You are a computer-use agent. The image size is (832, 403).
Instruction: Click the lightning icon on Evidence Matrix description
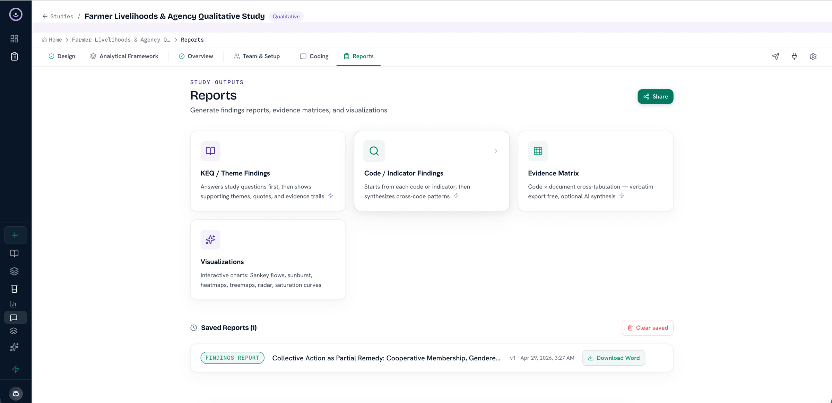(x=622, y=196)
